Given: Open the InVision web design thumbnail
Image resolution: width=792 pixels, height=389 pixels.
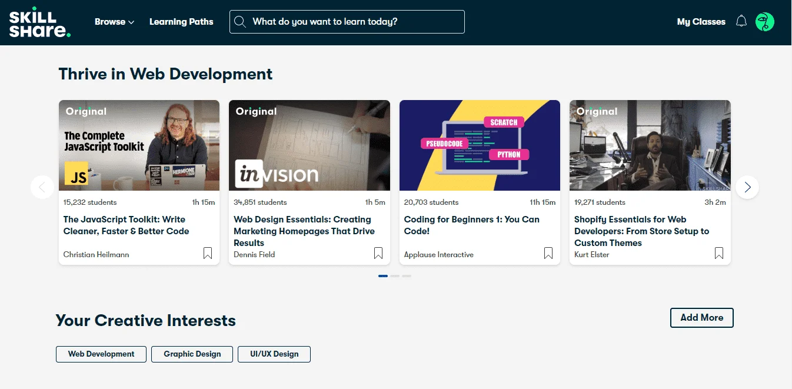Looking at the screenshot, I should pos(310,145).
